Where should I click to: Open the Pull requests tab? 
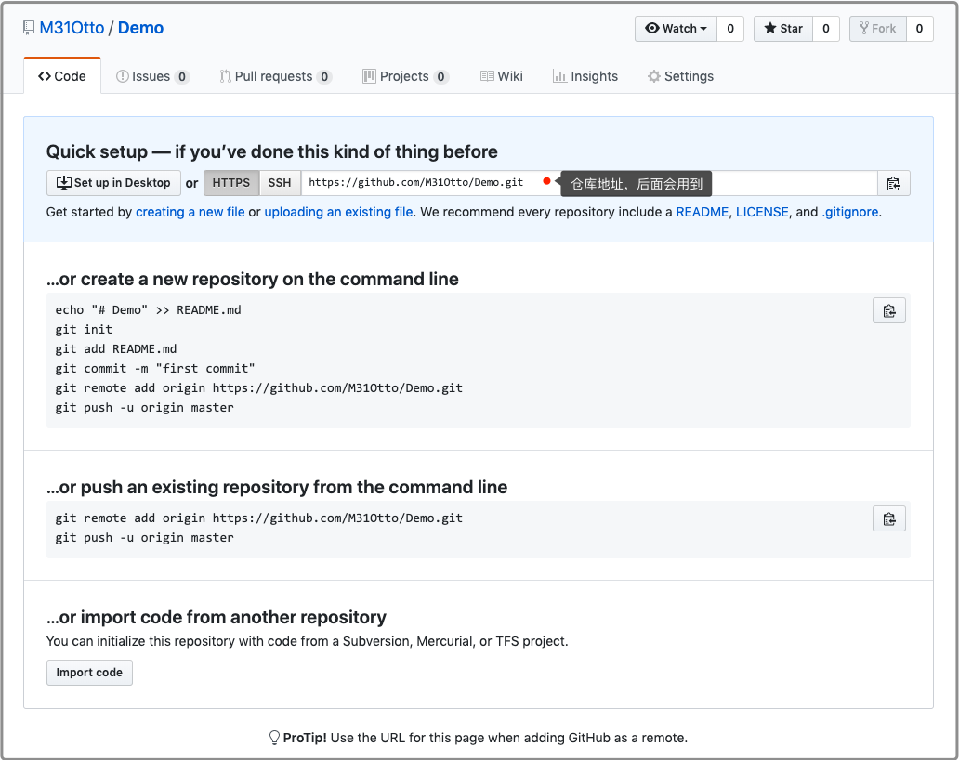pos(276,76)
